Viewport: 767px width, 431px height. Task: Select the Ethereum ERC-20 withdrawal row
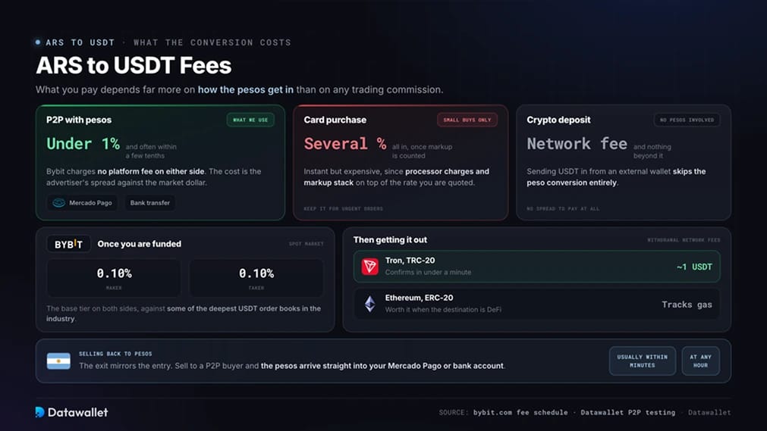(x=536, y=304)
